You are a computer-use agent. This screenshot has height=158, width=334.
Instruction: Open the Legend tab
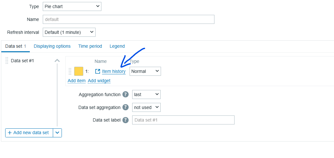click(x=117, y=46)
